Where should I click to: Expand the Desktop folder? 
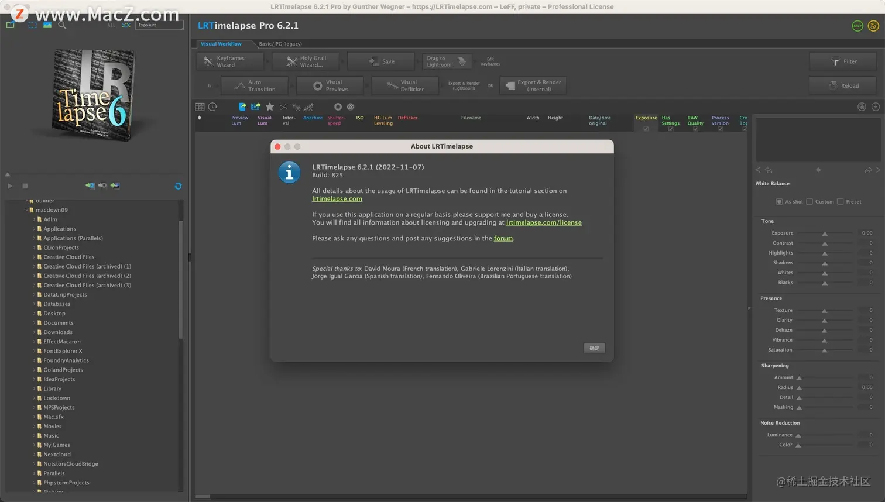[x=34, y=314]
